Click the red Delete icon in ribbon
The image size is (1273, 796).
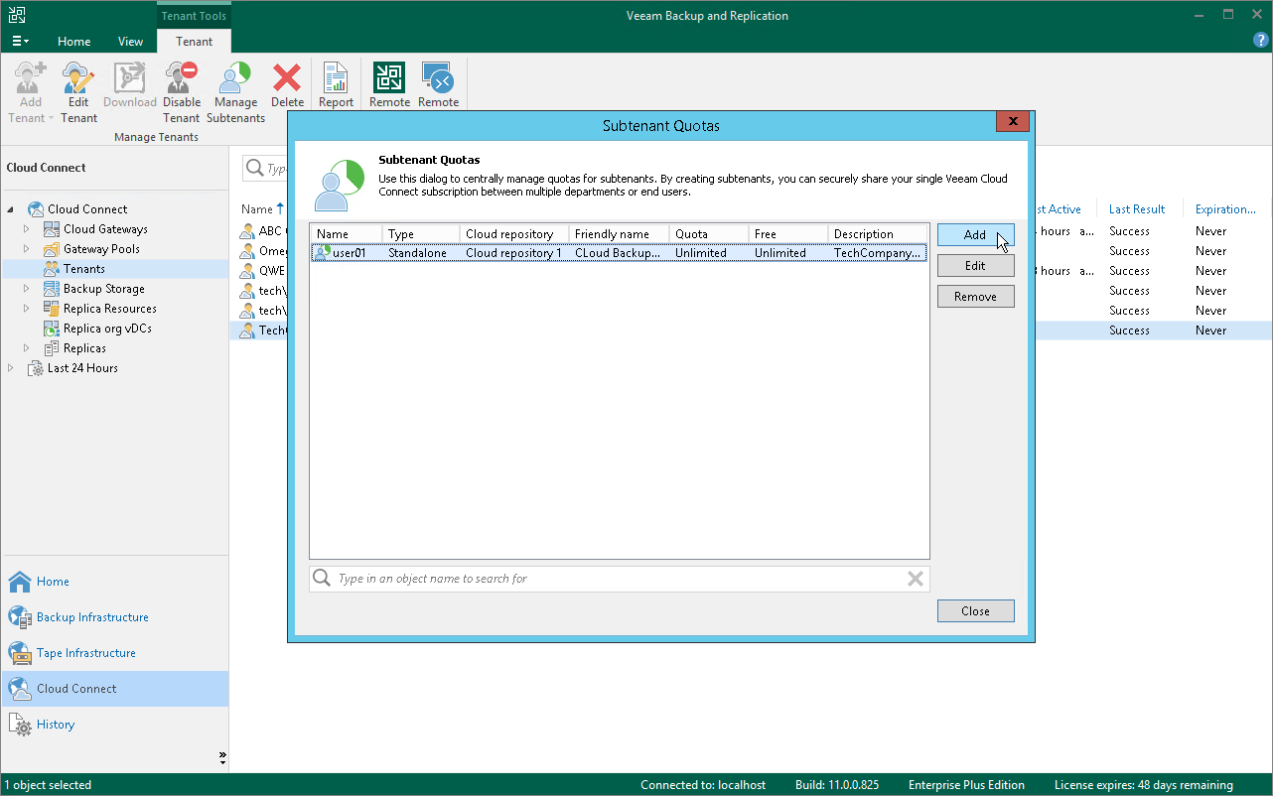pyautogui.click(x=287, y=77)
